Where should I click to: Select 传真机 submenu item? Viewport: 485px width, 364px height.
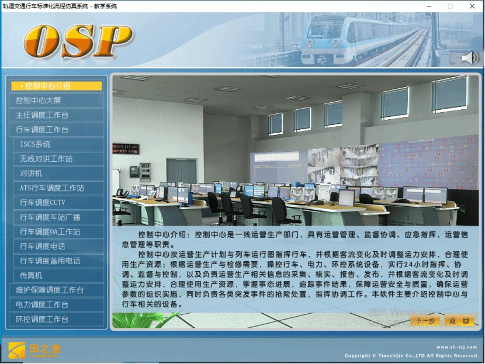point(58,275)
